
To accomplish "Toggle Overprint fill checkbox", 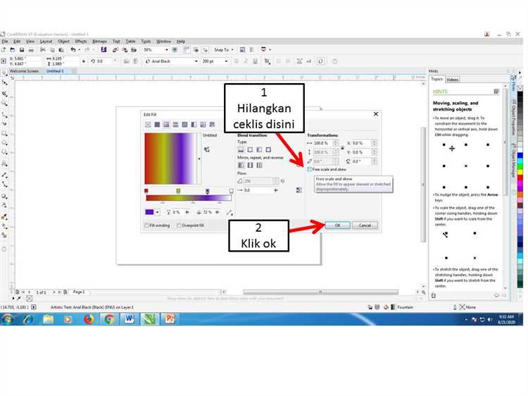I will [179, 225].
